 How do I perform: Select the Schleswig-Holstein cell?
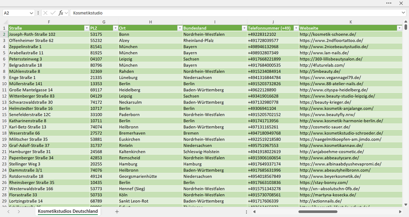click(x=215, y=152)
